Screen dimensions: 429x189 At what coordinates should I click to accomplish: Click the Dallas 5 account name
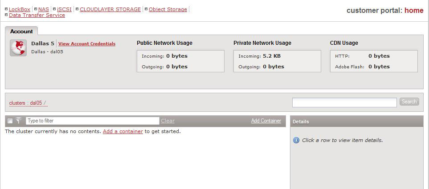click(43, 43)
